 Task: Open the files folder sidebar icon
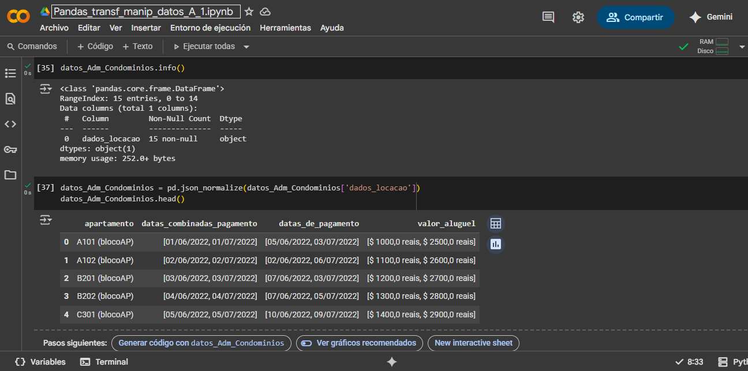coord(10,175)
